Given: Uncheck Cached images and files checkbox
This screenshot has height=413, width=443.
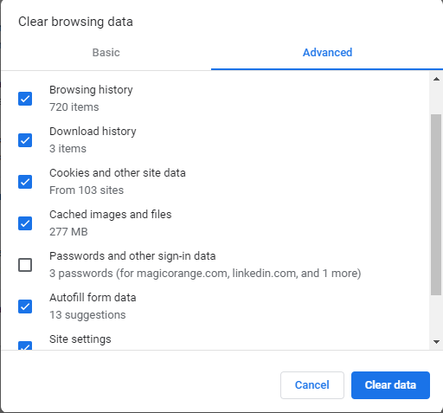Looking at the screenshot, I should [25, 223].
